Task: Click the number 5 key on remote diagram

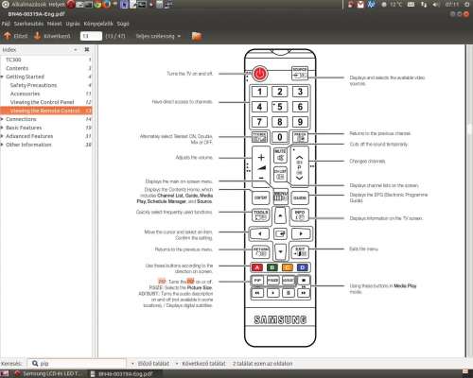Action: tap(280, 107)
